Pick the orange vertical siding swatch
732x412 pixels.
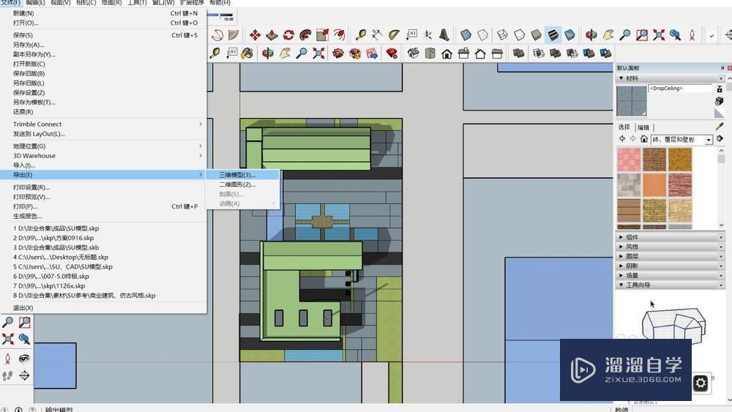pos(654,184)
